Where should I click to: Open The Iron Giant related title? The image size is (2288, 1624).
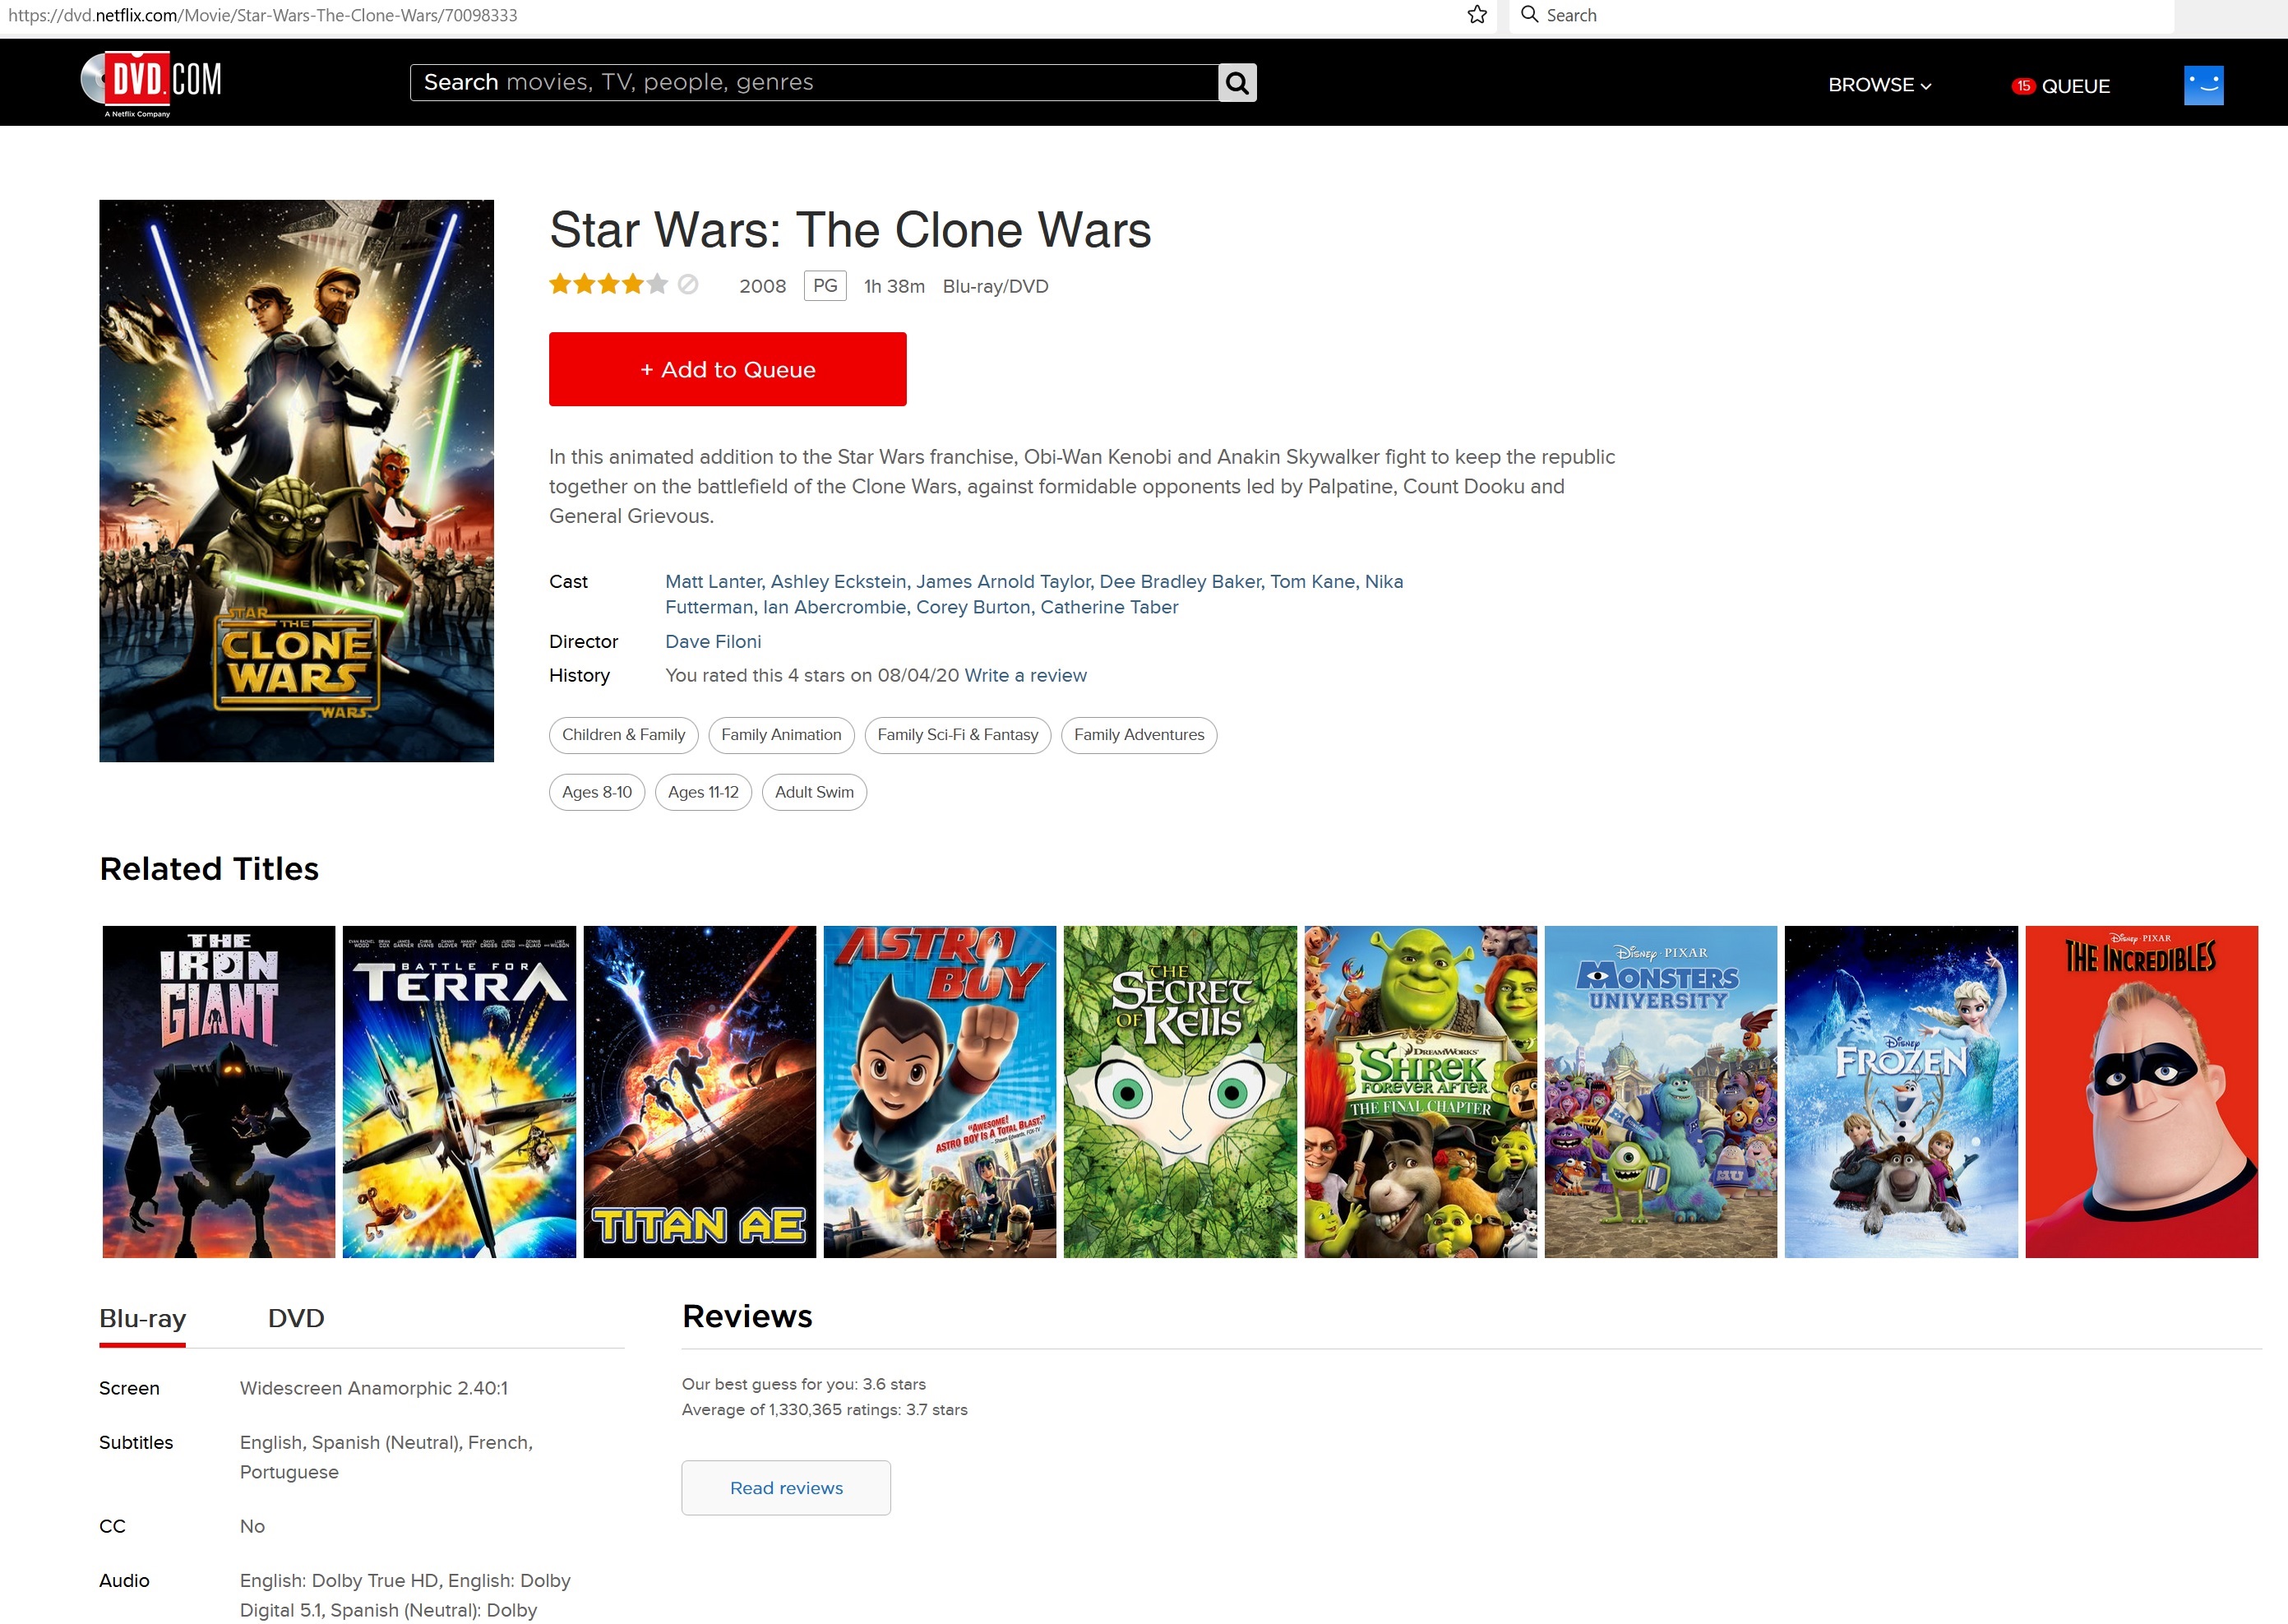219,1091
